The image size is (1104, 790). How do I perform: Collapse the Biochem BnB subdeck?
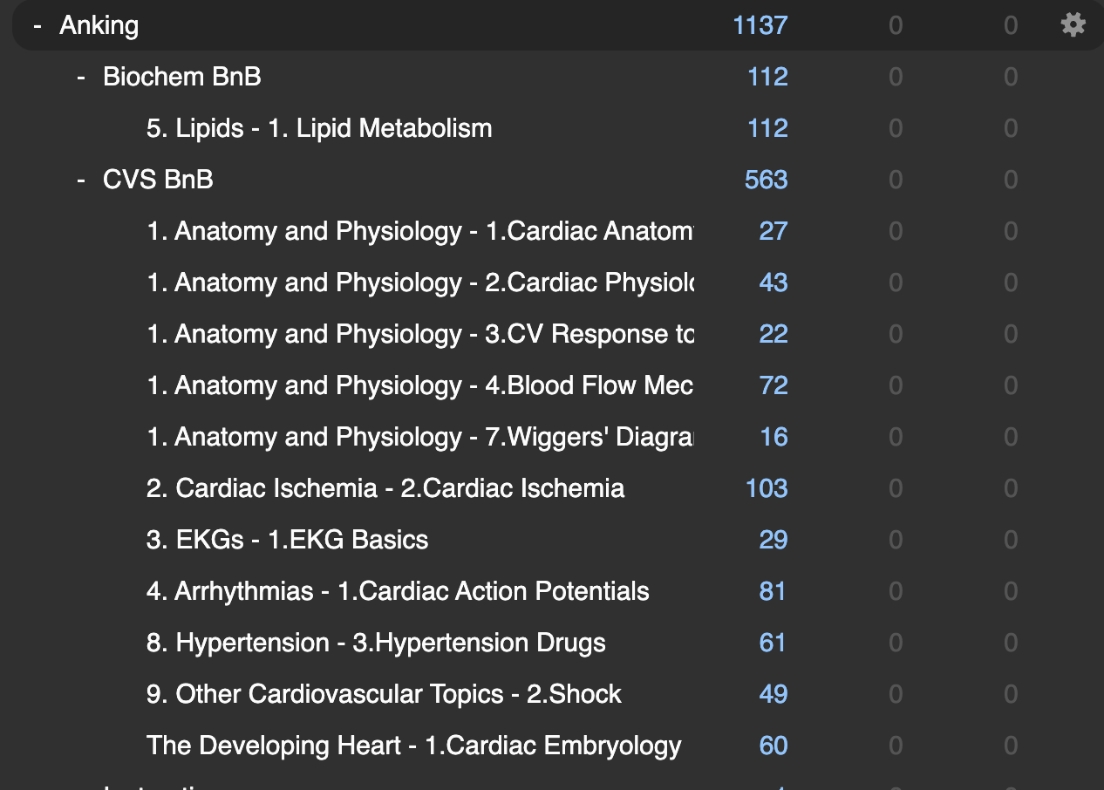pyautogui.click(x=81, y=77)
